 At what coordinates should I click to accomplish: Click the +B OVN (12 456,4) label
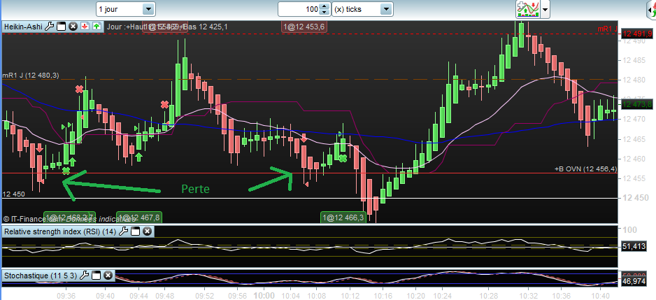tap(585, 169)
